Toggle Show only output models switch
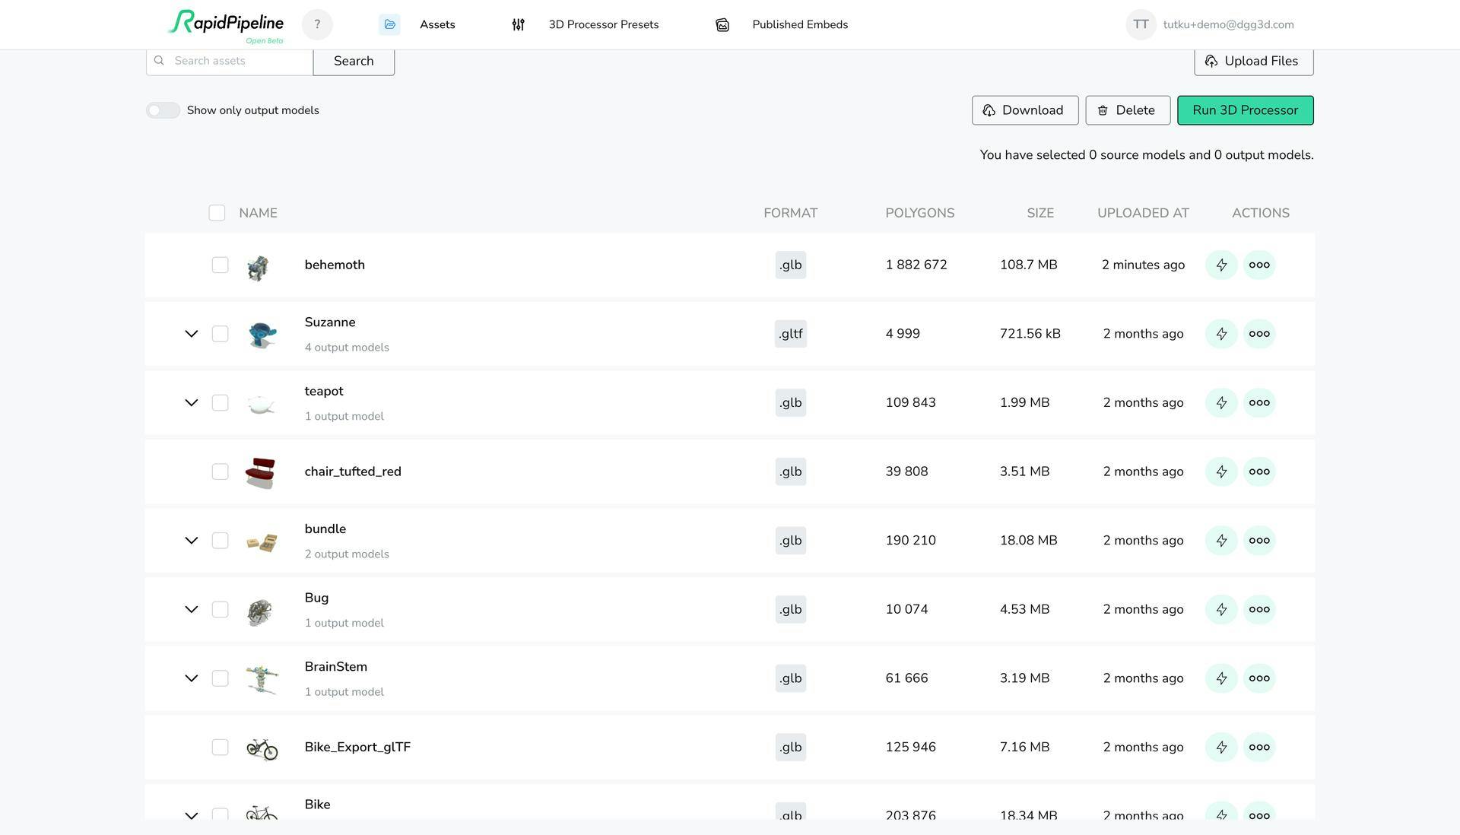 coord(163,110)
